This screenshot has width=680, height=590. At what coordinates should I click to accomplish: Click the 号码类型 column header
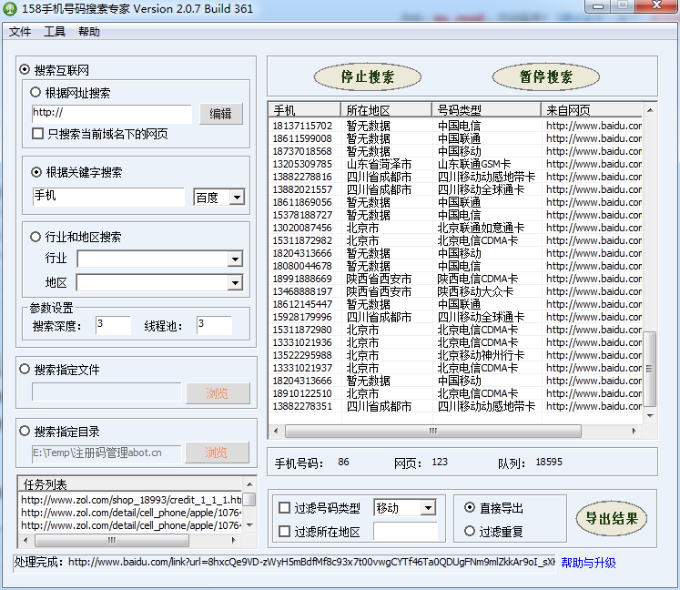tap(487, 110)
